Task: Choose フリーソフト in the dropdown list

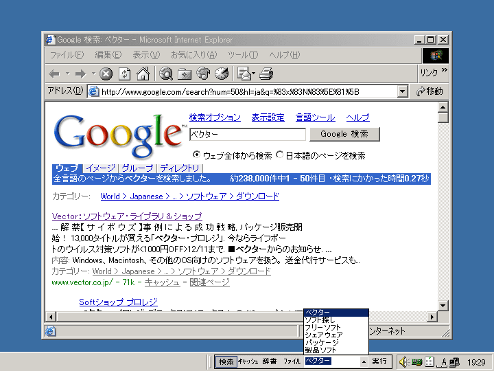Action: coord(336,328)
